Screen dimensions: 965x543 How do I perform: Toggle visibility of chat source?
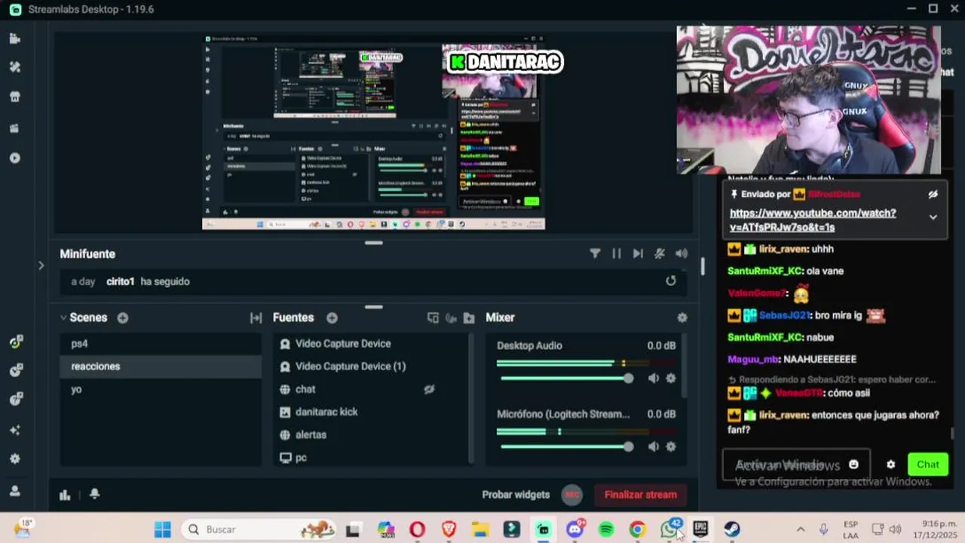pos(429,389)
